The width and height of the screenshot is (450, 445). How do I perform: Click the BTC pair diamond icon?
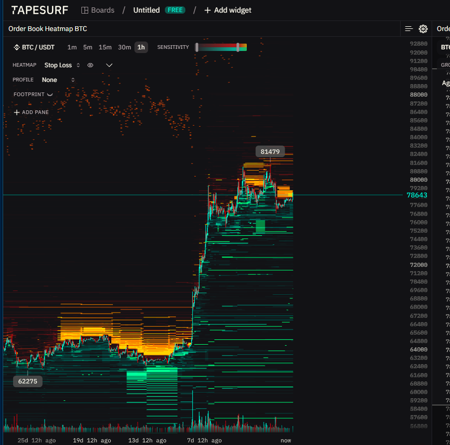(x=17, y=47)
